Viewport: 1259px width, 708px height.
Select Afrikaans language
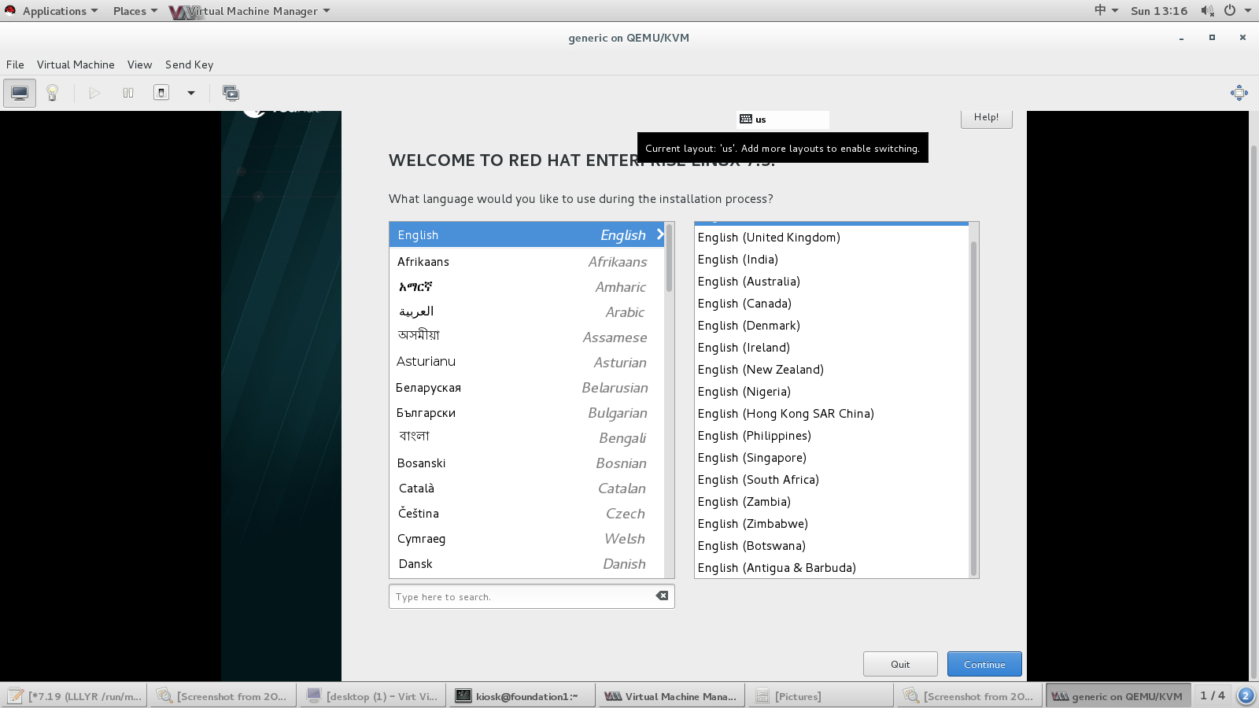pos(526,261)
